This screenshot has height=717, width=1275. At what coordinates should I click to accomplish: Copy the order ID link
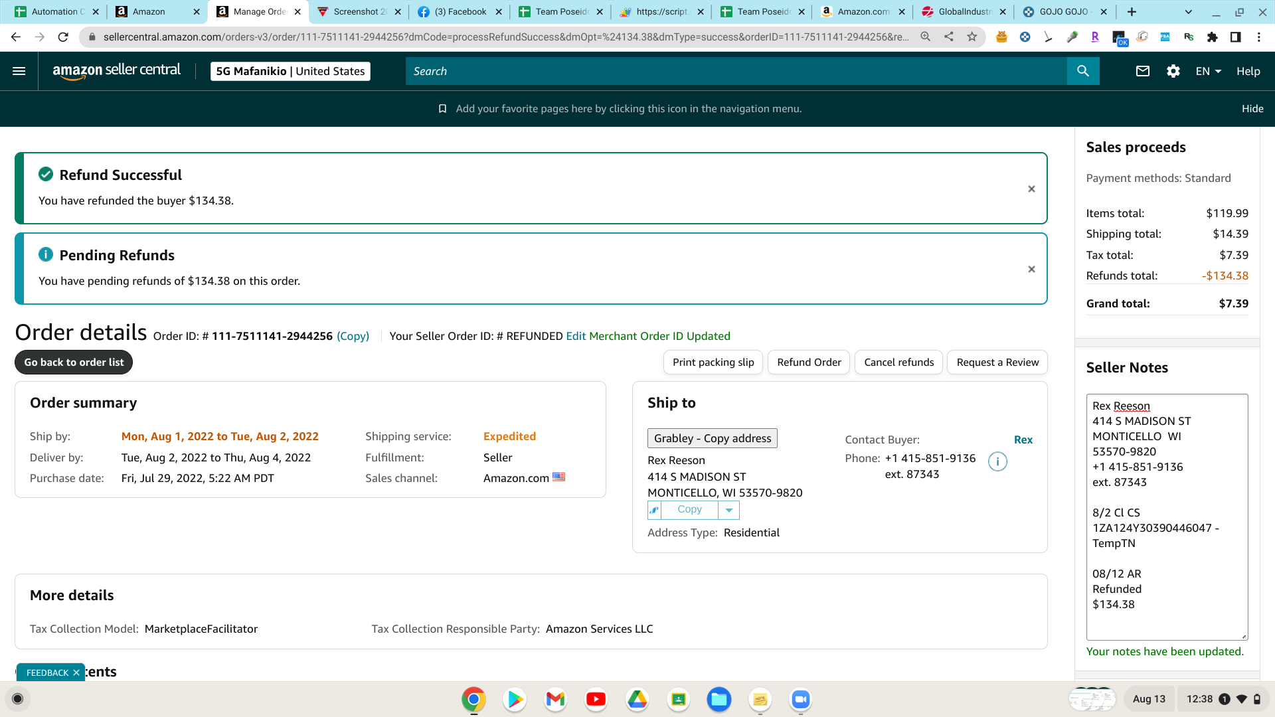[x=353, y=336]
